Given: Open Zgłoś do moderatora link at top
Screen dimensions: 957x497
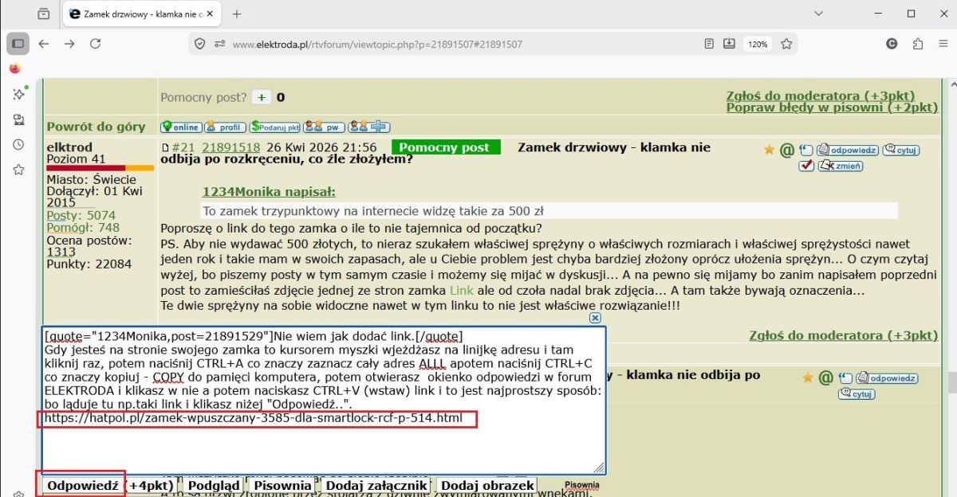Looking at the screenshot, I should (x=821, y=96).
